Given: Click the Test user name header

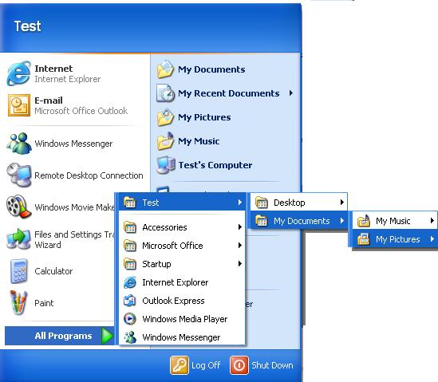Looking at the screenshot, I should click(27, 26).
